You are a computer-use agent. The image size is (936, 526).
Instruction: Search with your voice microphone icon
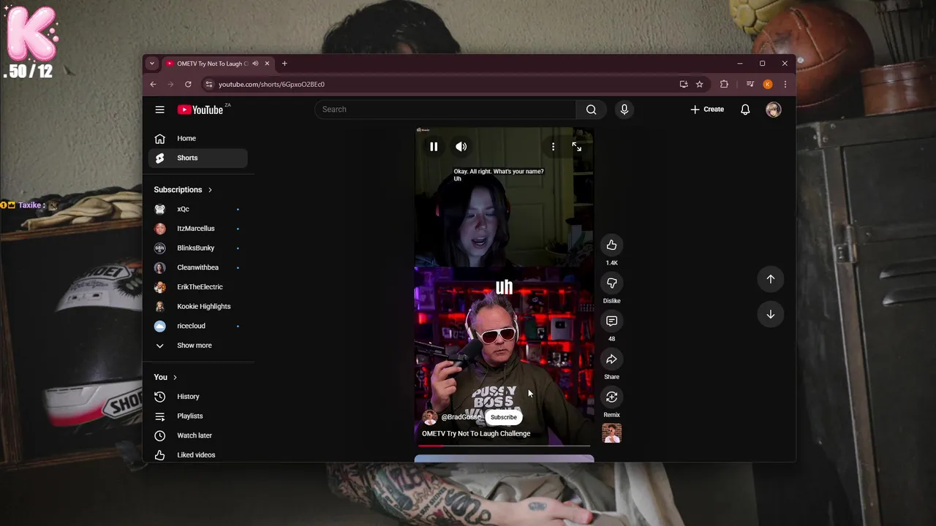624,110
